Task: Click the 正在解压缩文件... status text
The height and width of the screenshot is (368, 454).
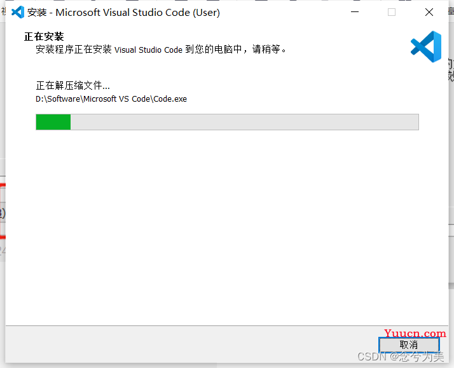Action: (x=72, y=85)
